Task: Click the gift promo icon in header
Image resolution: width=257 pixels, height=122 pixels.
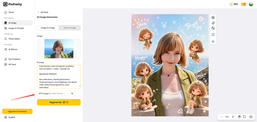Action: [244, 4]
